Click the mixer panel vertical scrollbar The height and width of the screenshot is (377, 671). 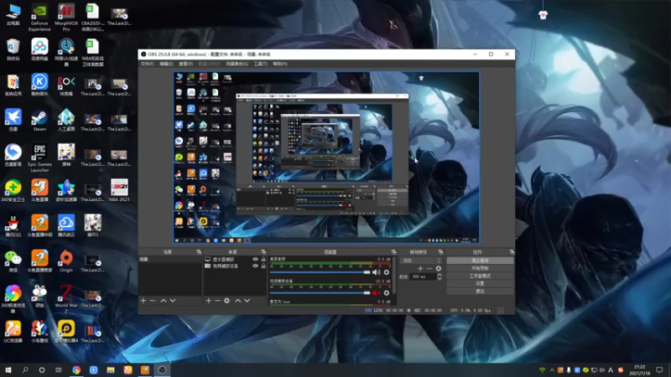393,276
